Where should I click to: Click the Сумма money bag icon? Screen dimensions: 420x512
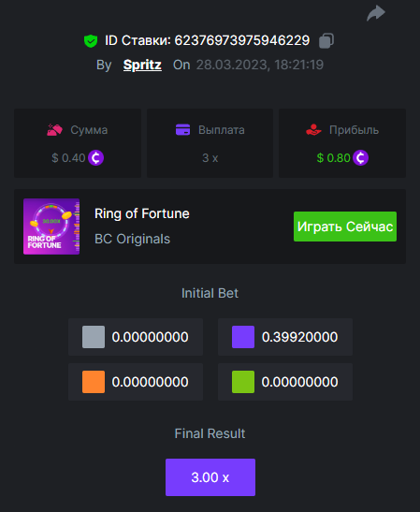(x=54, y=129)
